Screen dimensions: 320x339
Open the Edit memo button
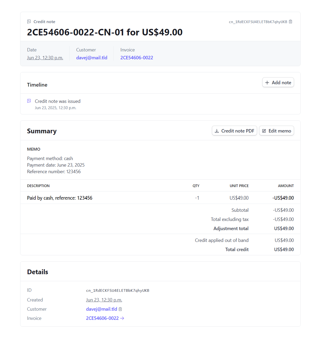276,131
